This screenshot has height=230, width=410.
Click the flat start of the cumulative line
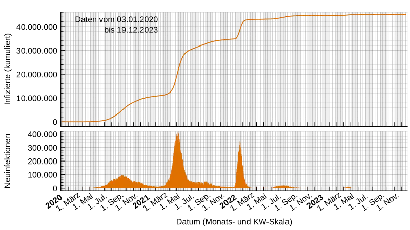pos(77,122)
